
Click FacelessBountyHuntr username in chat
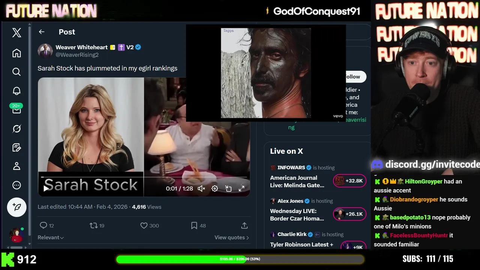click(x=419, y=235)
